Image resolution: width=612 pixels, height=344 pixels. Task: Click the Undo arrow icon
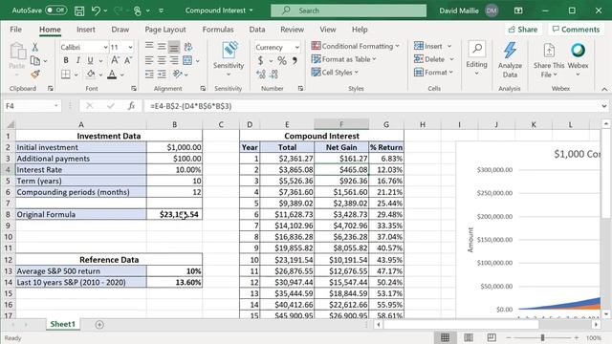tap(96, 11)
